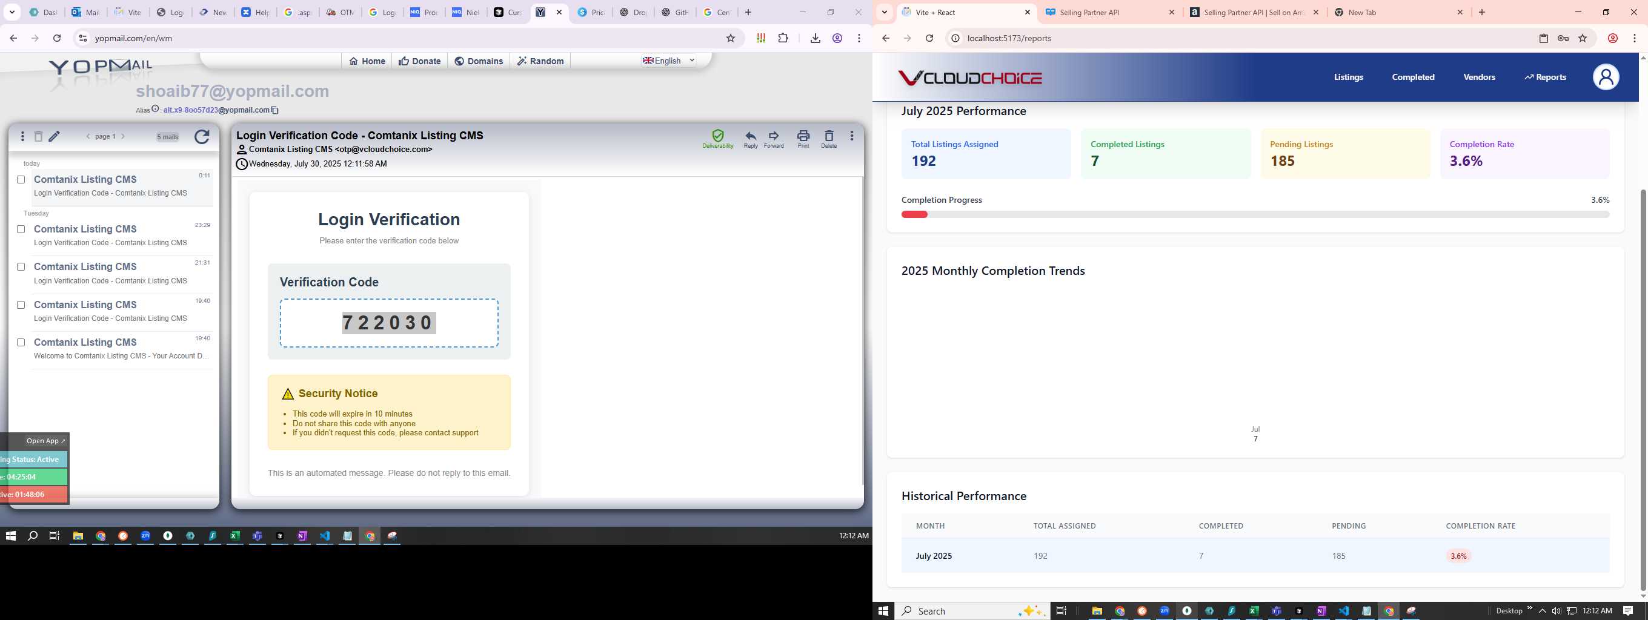Reply to the verification email

[x=751, y=139]
